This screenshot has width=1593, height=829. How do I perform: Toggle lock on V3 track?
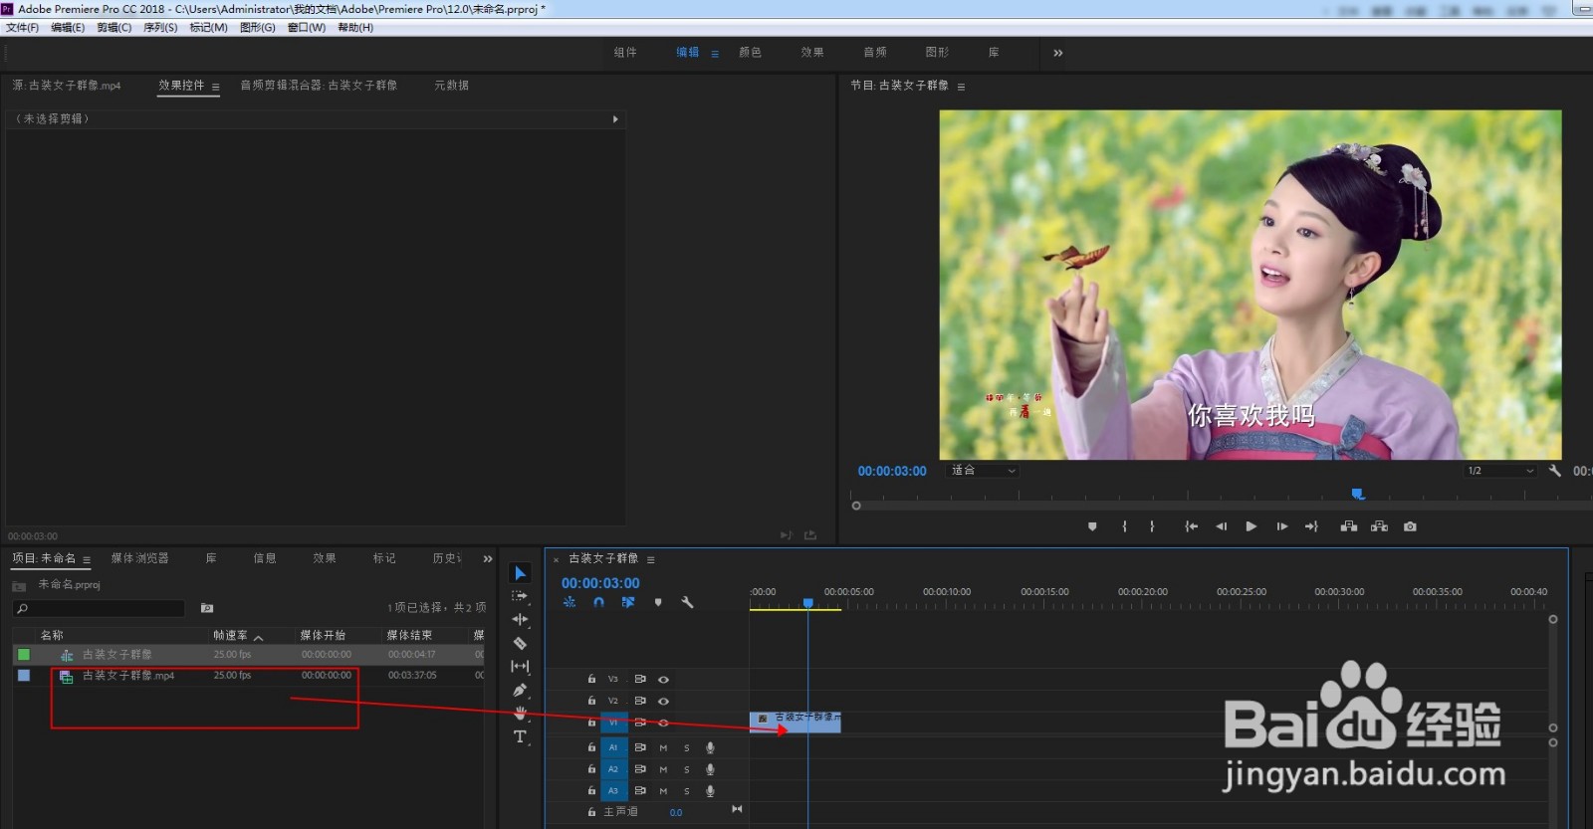coord(591,679)
